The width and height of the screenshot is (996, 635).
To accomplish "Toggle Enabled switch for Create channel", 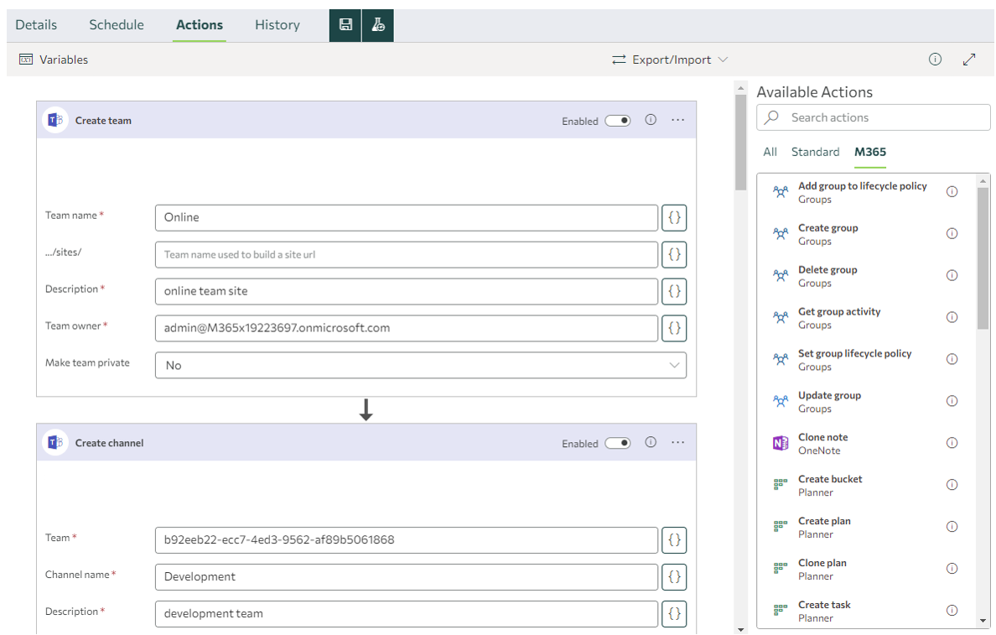I will 617,443.
